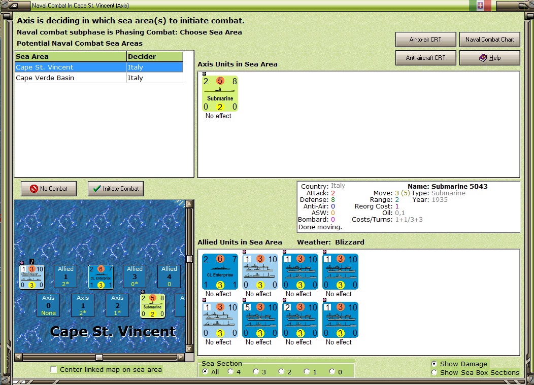Click the Italian flag icon in title bar

(480, 6)
